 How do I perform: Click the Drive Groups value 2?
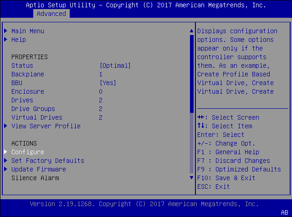(x=101, y=109)
